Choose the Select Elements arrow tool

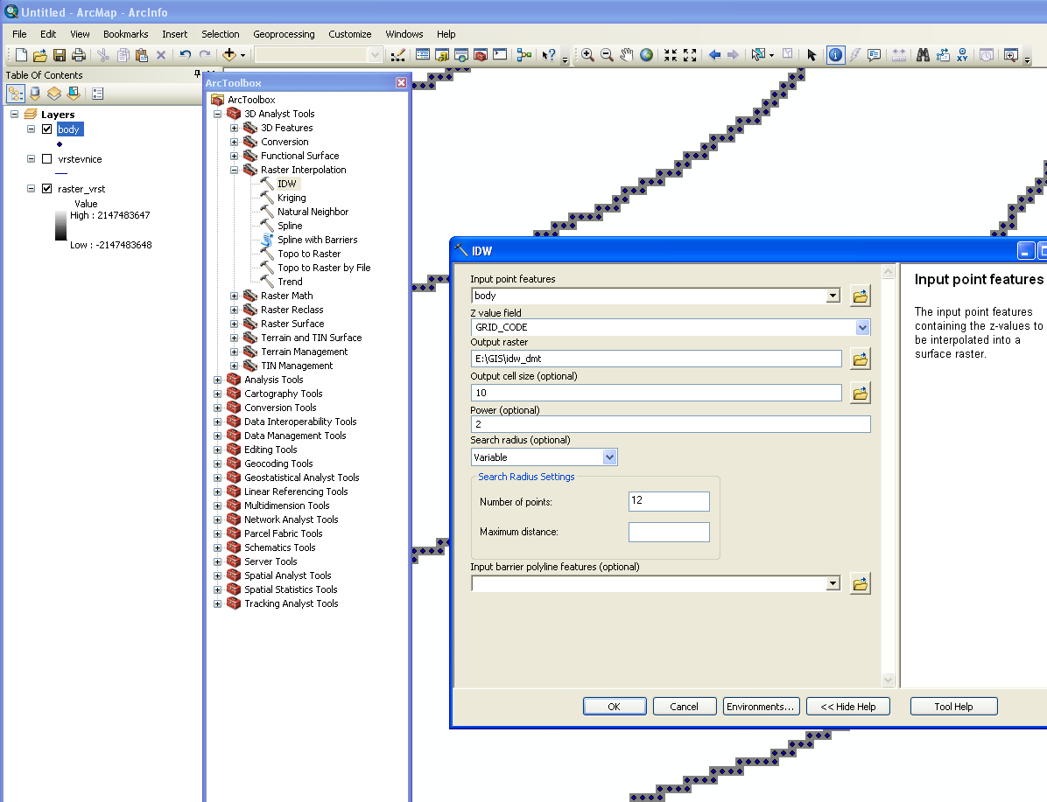pyautogui.click(x=812, y=55)
